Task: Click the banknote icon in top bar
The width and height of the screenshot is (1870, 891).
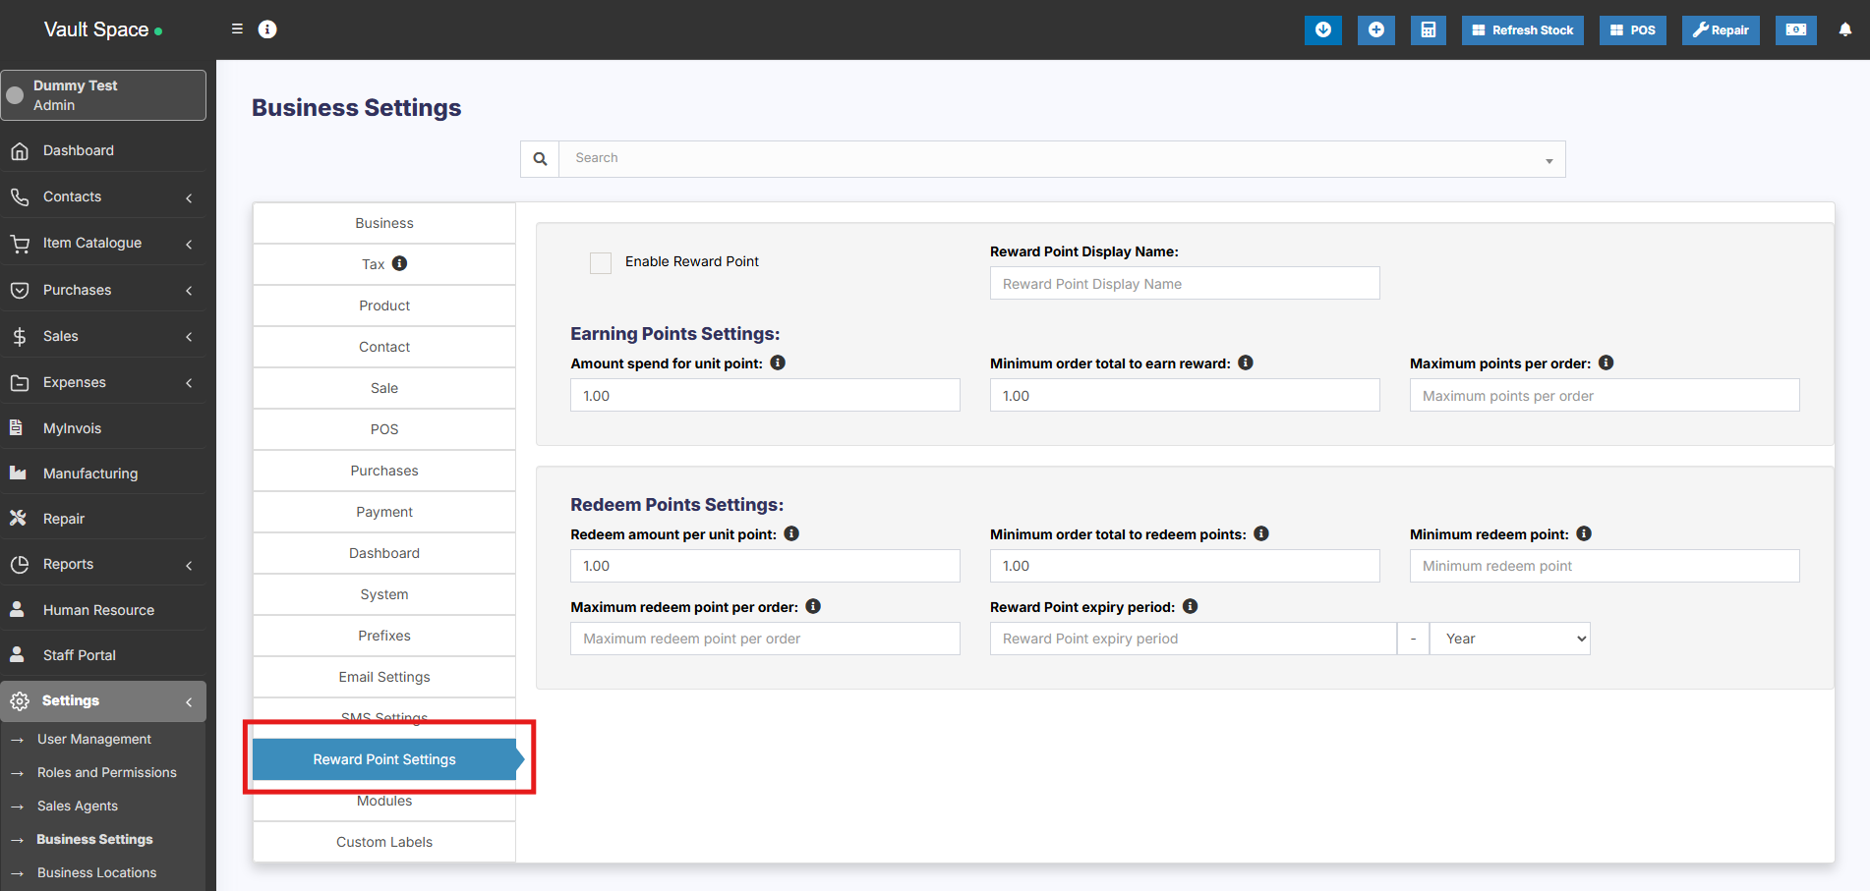Action: [1795, 29]
